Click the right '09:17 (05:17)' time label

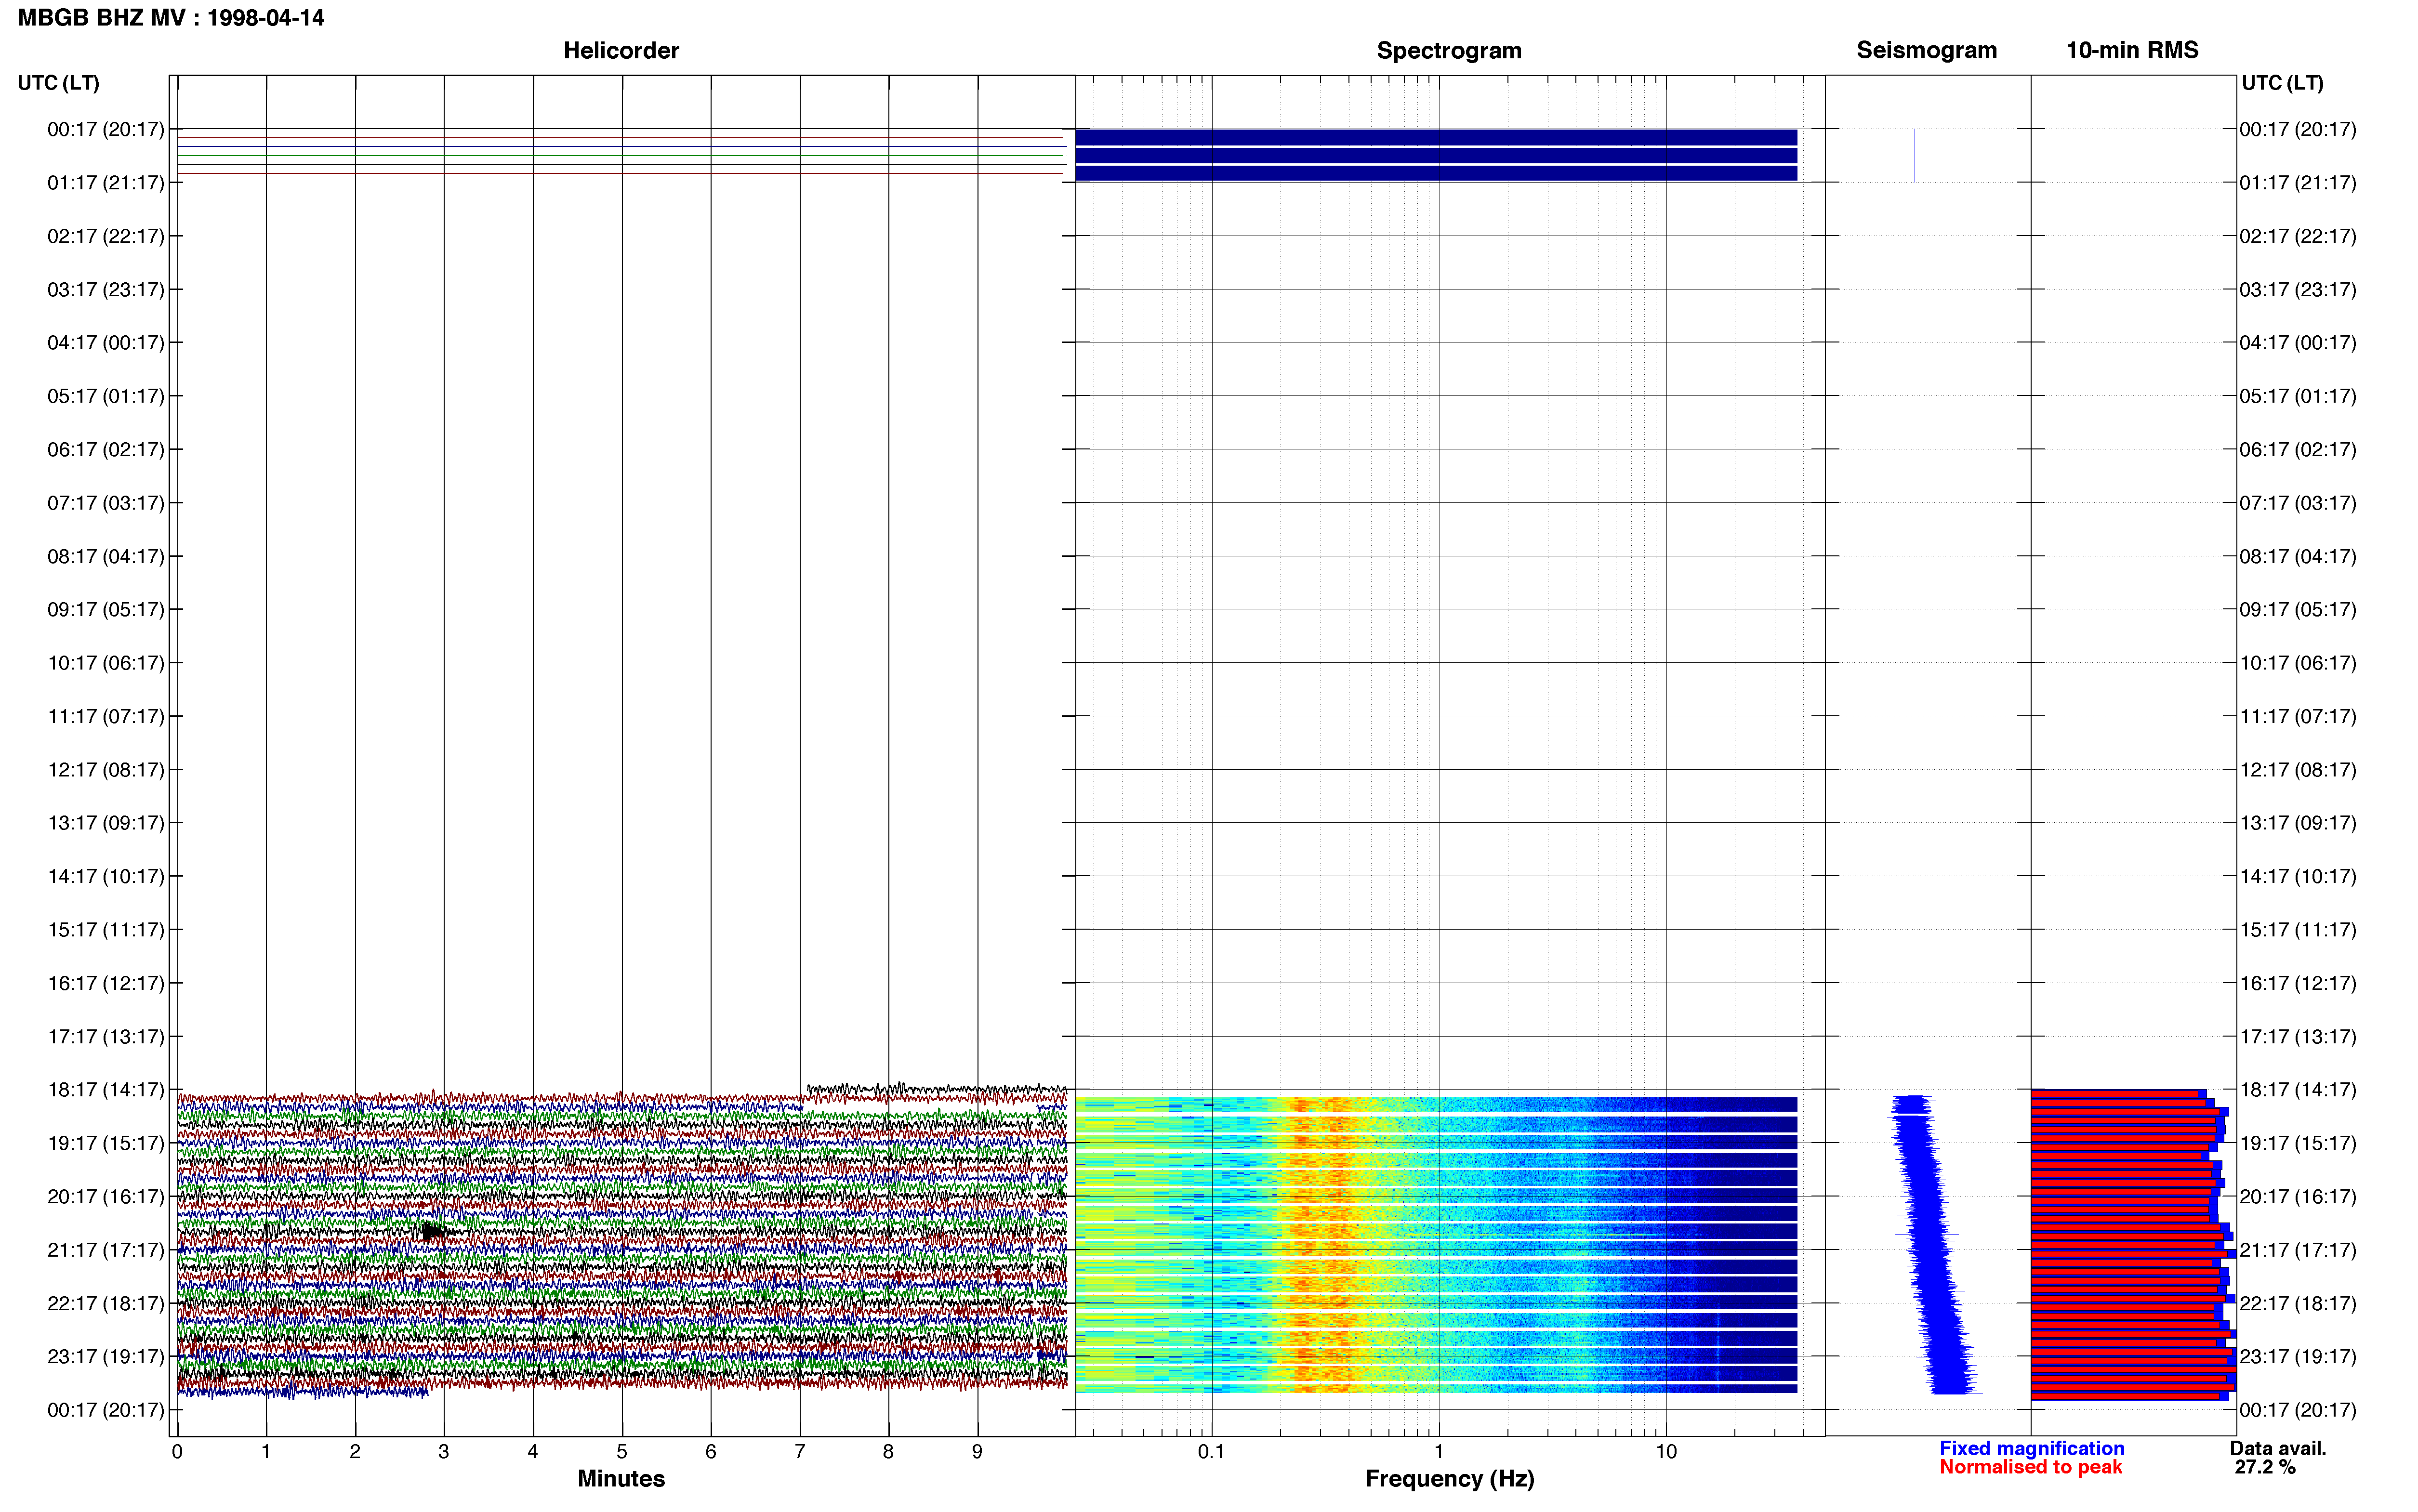coord(2298,610)
